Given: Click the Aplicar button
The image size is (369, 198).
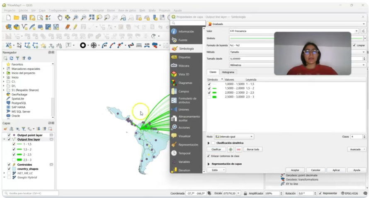Looking at the screenshot, I should pos(336,170).
